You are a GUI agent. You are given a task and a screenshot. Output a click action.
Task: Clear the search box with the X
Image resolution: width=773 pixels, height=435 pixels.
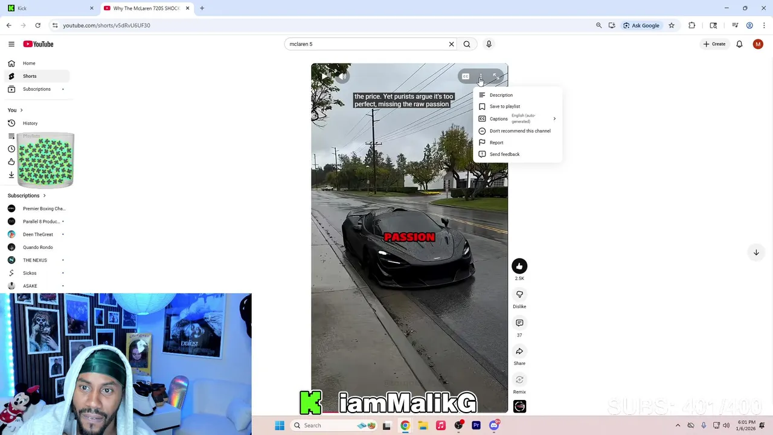click(x=451, y=44)
